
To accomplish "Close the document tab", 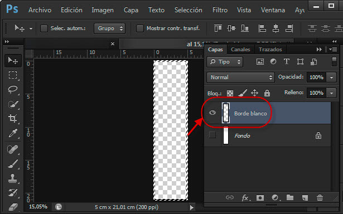I will coord(113,43).
